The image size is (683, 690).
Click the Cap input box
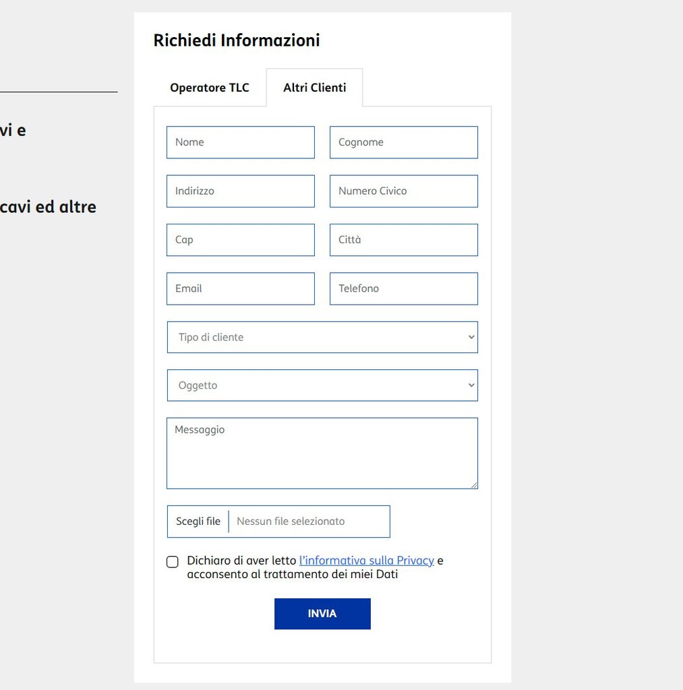click(240, 239)
